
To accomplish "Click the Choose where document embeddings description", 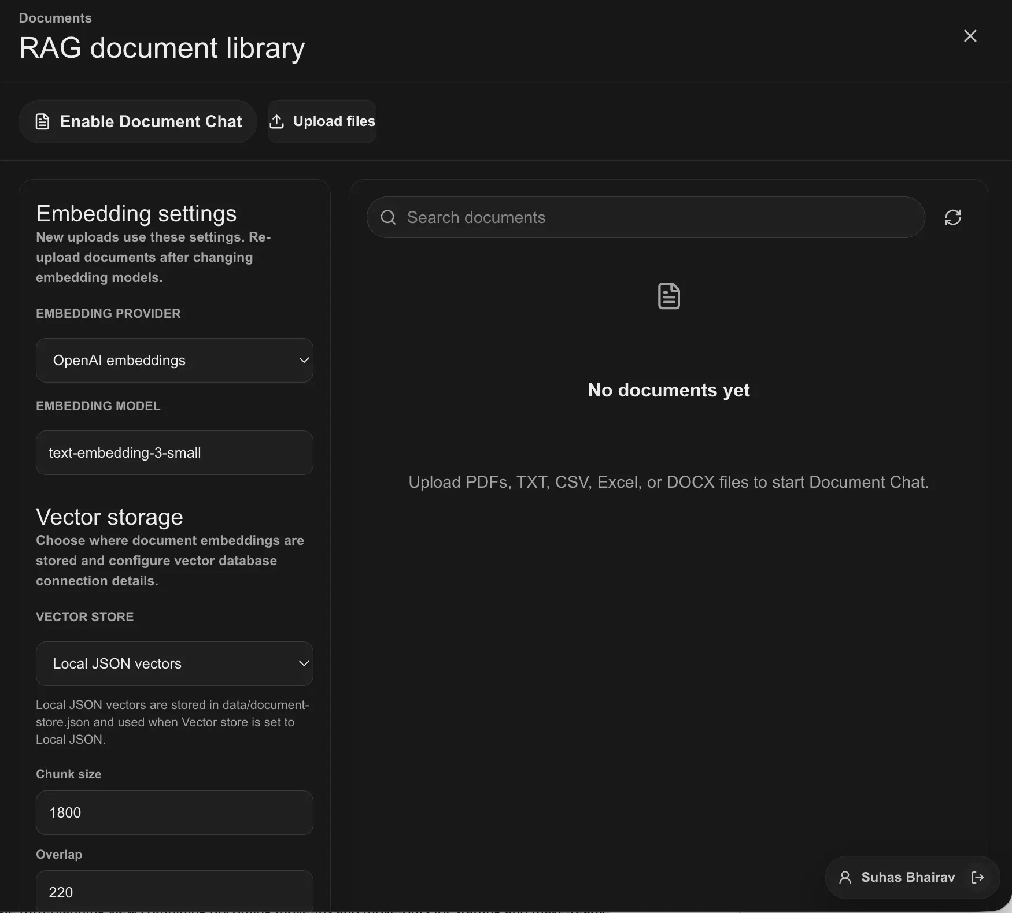I will point(170,561).
